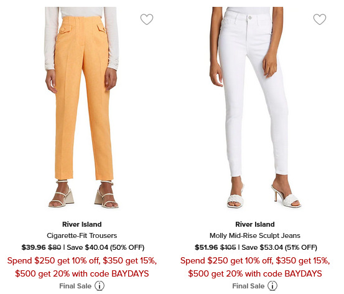Open BAYDAYS promo text under jeans
The height and width of the screenshot is (294, 344).
[255, 267]
